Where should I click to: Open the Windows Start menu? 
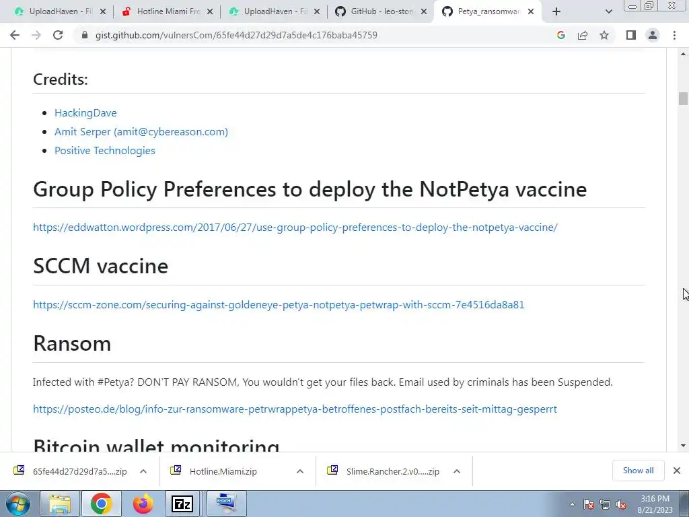[17, 504]
